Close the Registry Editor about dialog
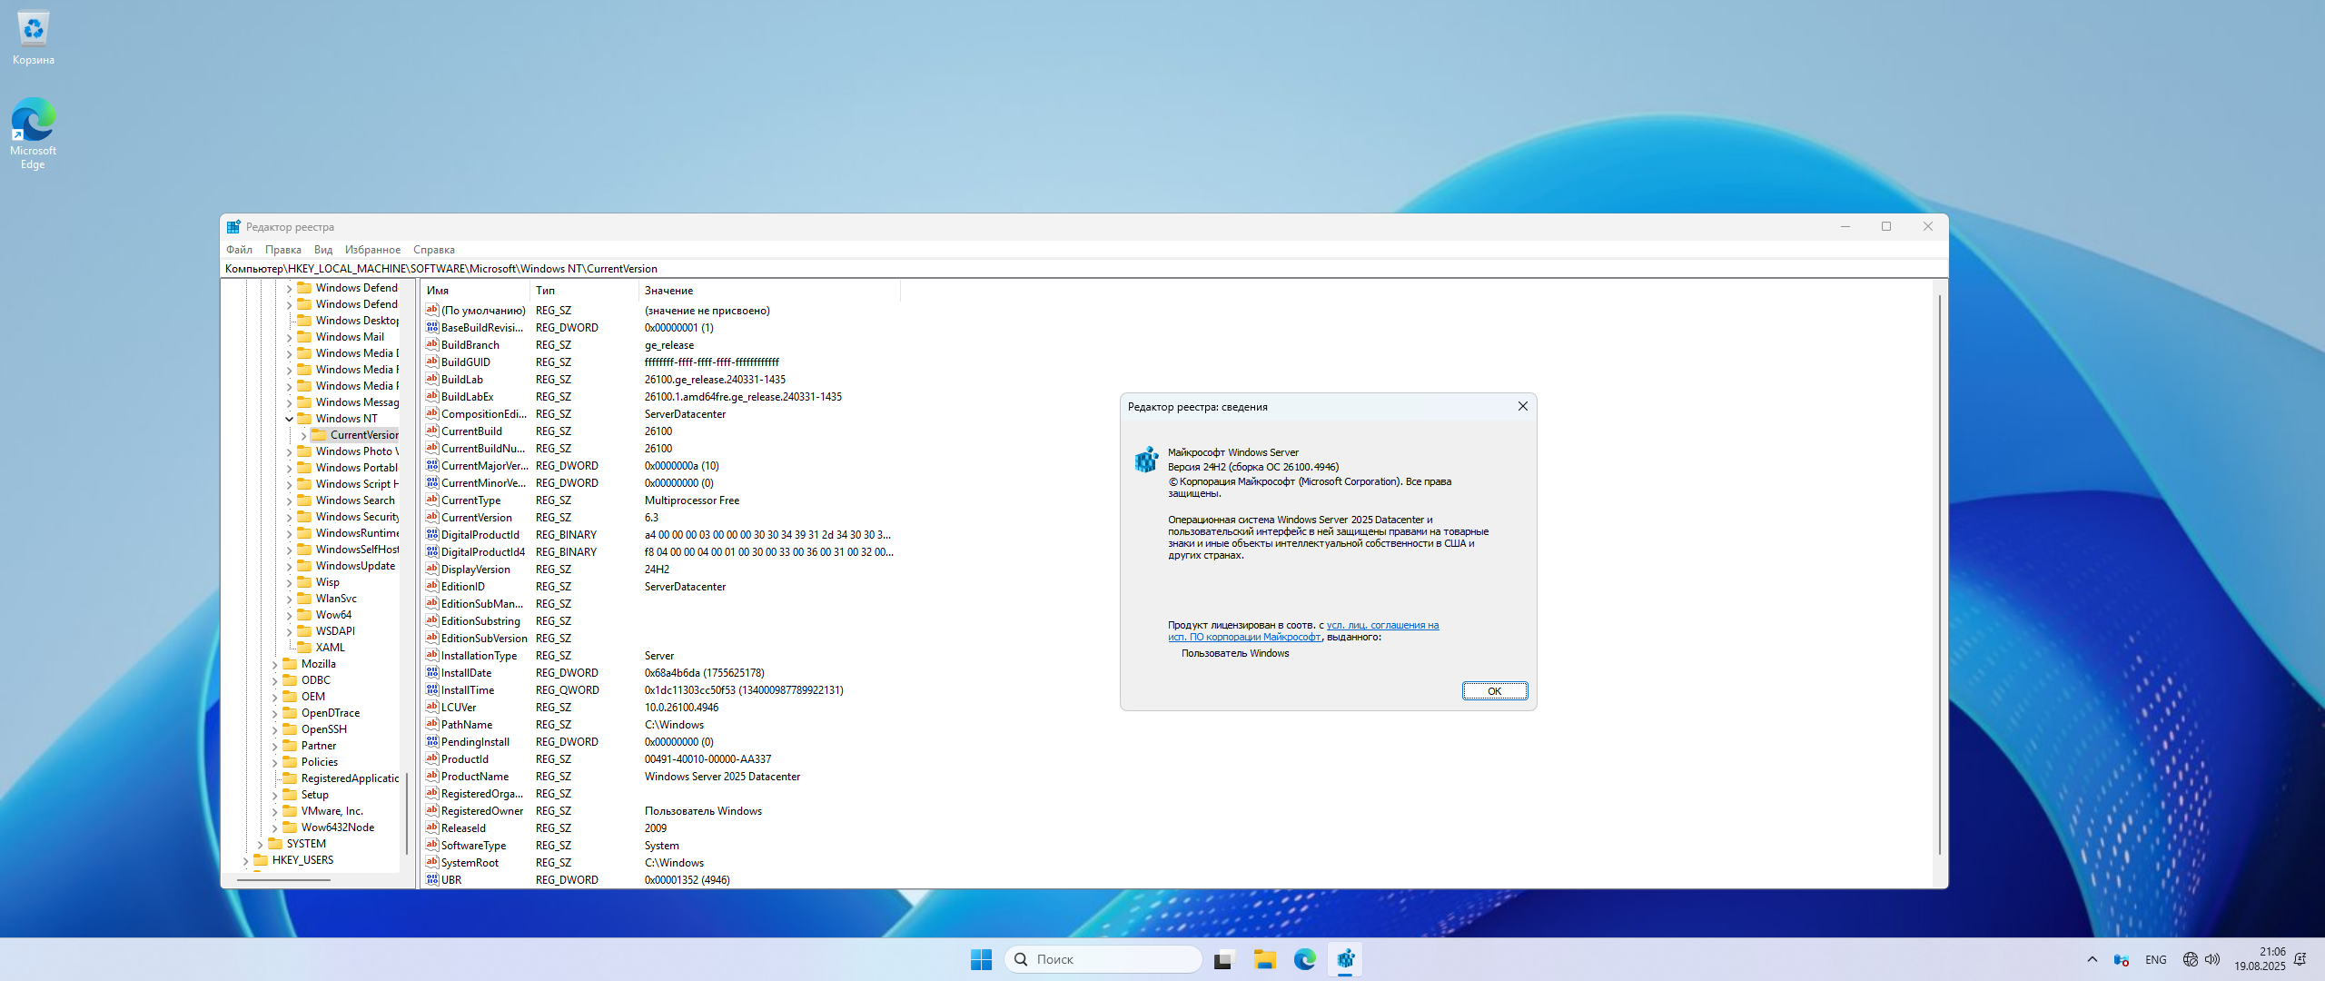 point(1523,406)
